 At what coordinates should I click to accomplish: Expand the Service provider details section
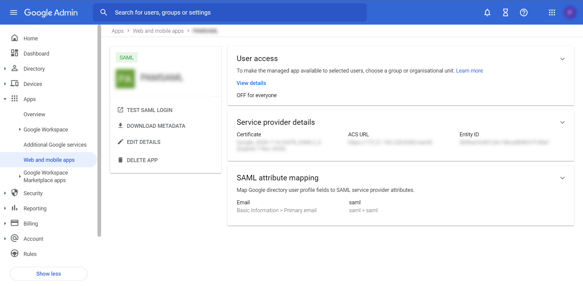coord(563,122)
